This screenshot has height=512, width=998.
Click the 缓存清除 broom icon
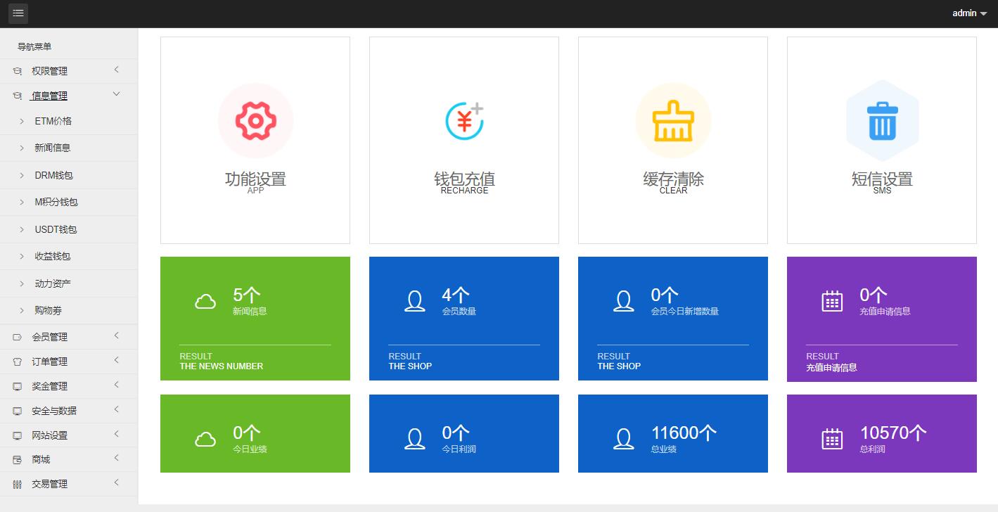pyautogui.click(x=672, y=120)
